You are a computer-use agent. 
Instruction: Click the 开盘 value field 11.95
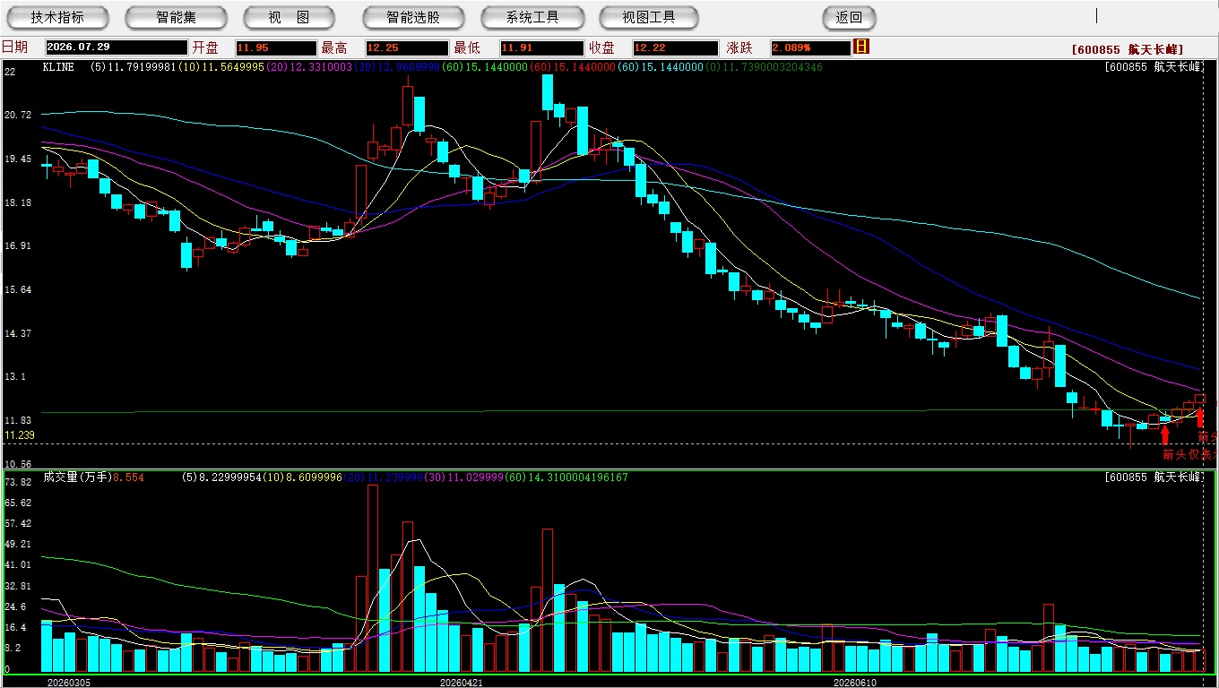[276, 47]
